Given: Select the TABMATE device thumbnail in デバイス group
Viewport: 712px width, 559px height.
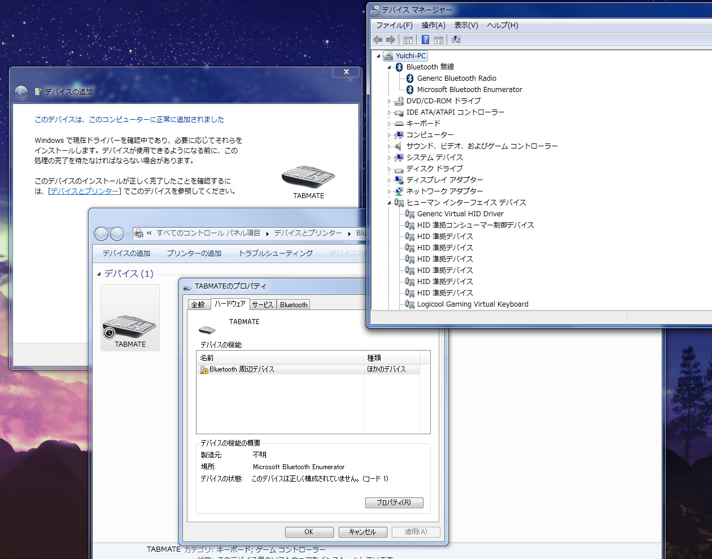Looking at the screenshot, I should pos(130,317).
